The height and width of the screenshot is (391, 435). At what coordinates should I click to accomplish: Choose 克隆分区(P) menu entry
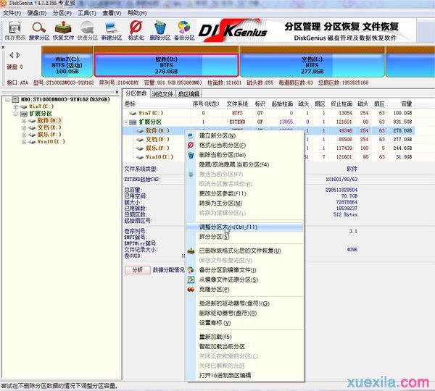pos(245,290)
